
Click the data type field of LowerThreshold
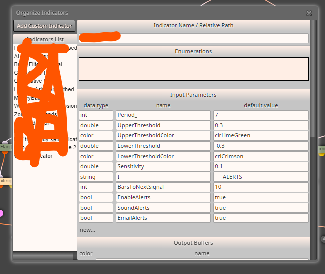(96, 146)
